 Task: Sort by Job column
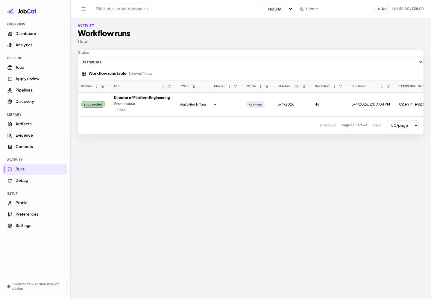point(163,86)
